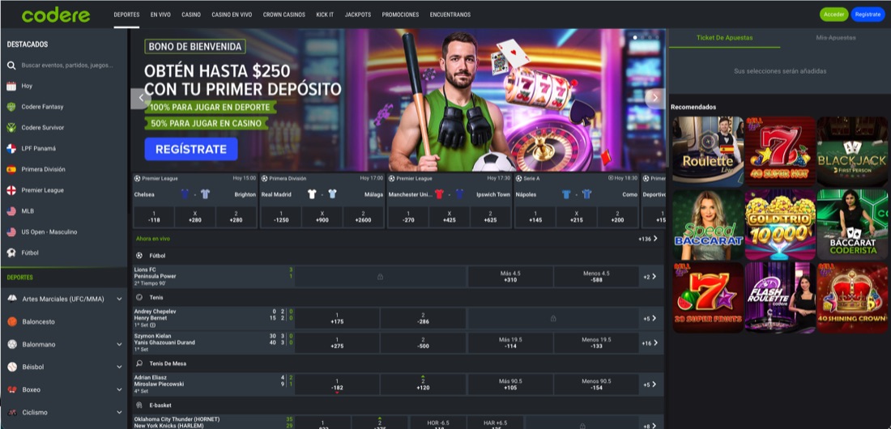This screenshot has height=429, width=891.
Task: Open Codere Fantasy shield icon
Action: pos(11,107)
